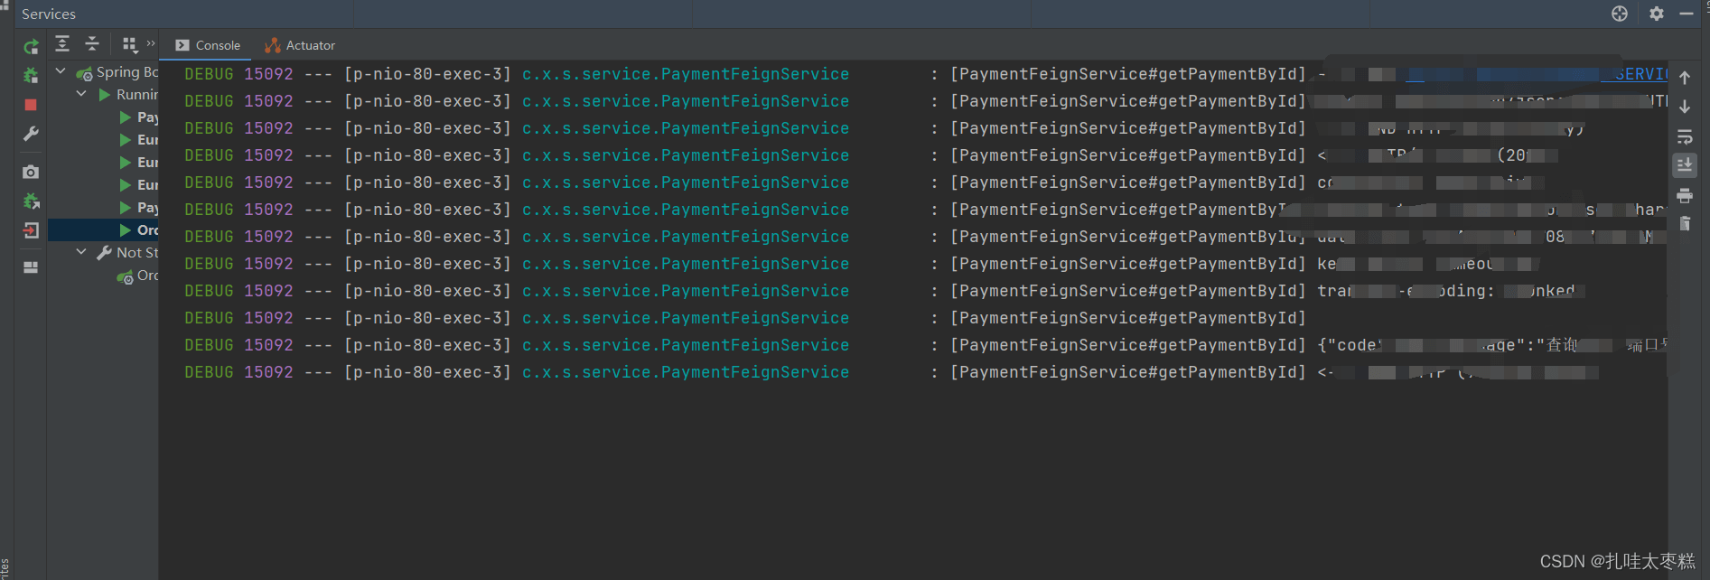Open the Group By dropdown in Services toolbar
Screen dimensions: 1710x580
(x=130, y=44)
